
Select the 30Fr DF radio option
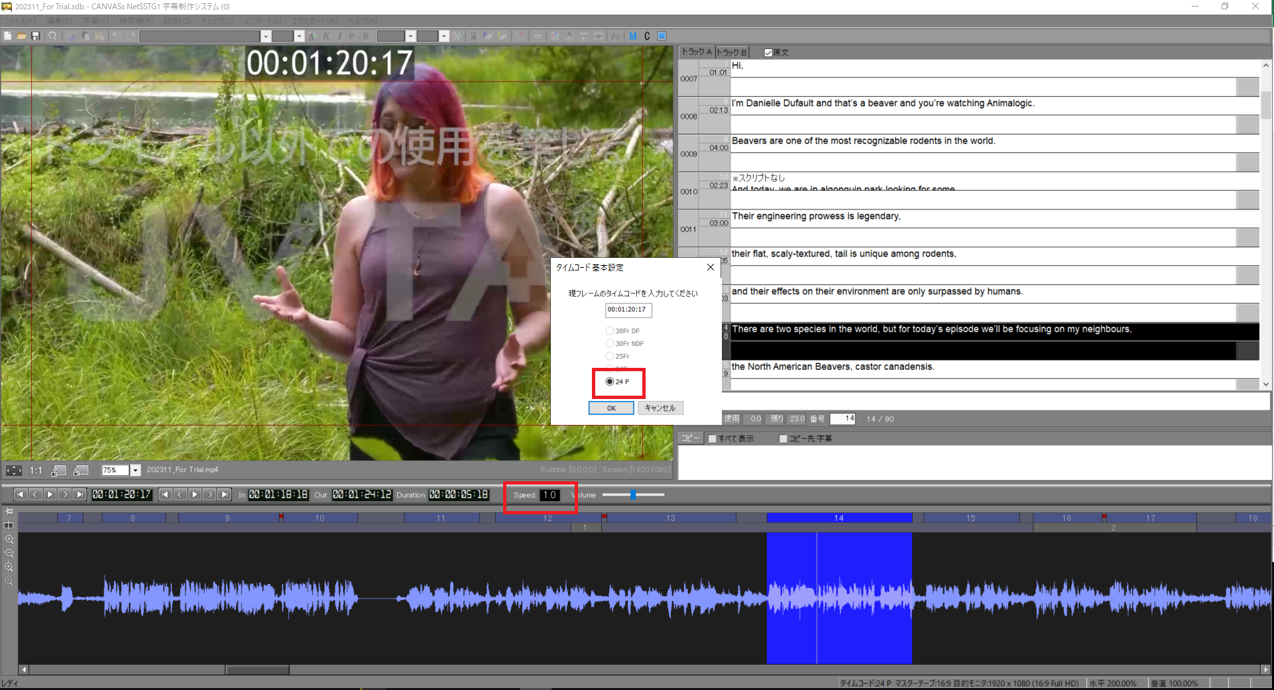tap(623, 331)
